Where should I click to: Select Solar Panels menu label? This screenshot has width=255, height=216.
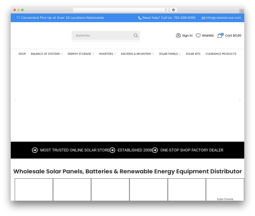pos(168,54)
